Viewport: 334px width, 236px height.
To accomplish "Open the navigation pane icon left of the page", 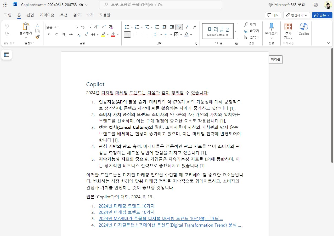I will click(7, 55).
